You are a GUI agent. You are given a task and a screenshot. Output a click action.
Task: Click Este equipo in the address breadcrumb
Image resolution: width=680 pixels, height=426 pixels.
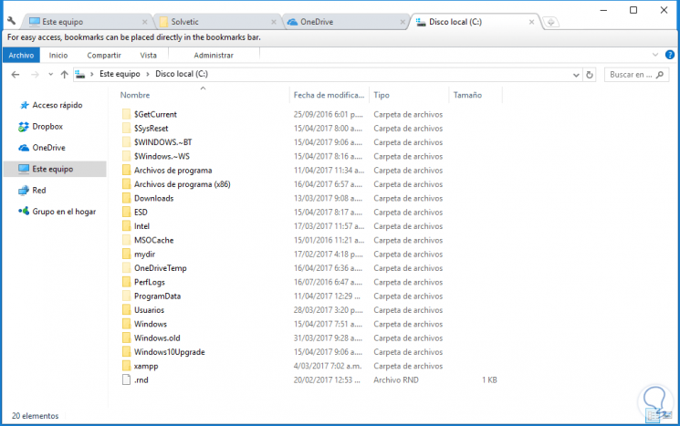coord(120,74)
